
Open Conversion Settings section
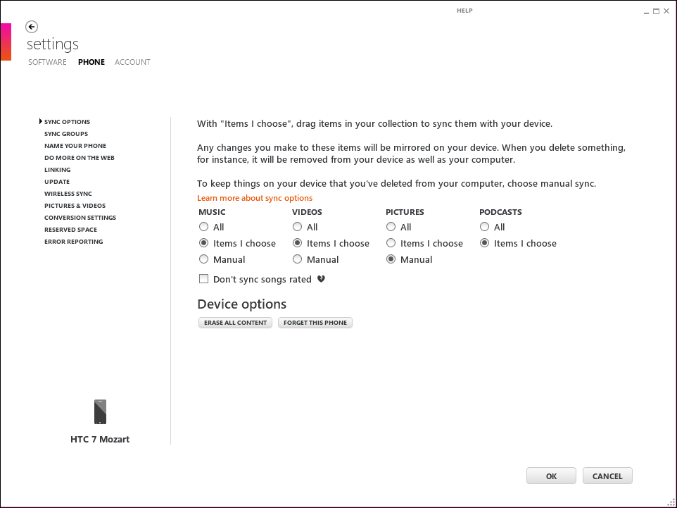(x=80, y=218)
